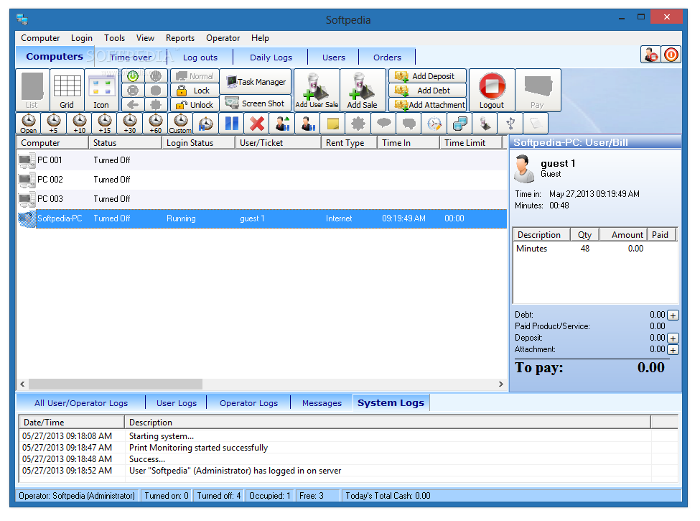This screenshot has height=521, width=700.
Task: Click the red X cancel icon
Action: coord(257,124)
